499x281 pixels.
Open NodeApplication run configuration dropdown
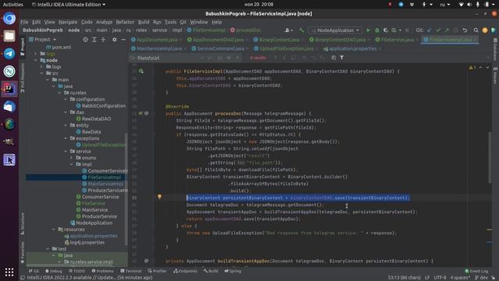click(335, 30)
